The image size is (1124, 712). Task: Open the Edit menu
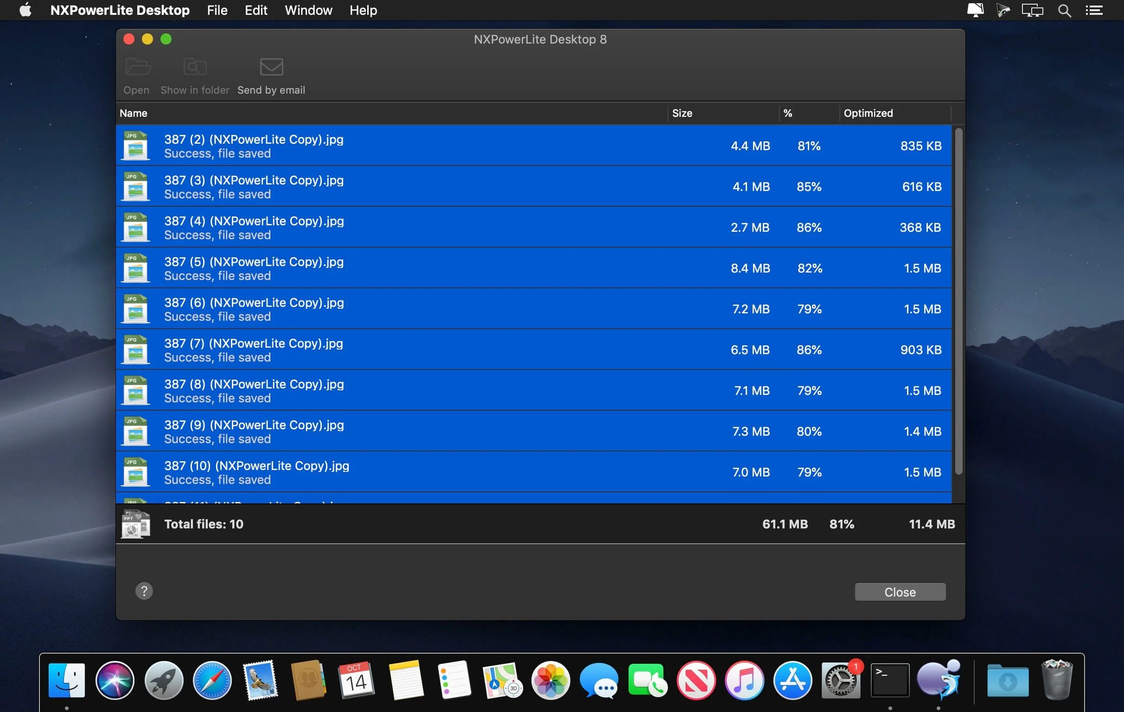[256, 10]
